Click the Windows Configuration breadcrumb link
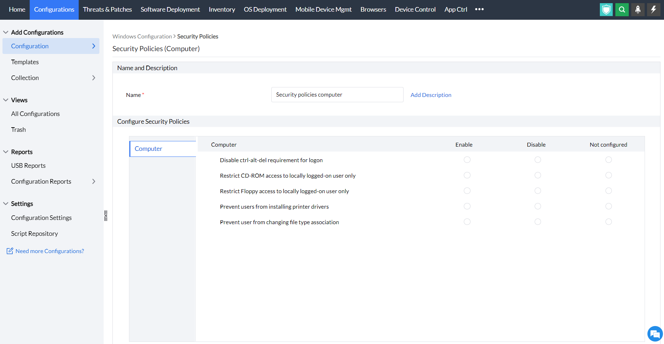The width and height of the screenshot is (664, 344). (x=142, y=36)
